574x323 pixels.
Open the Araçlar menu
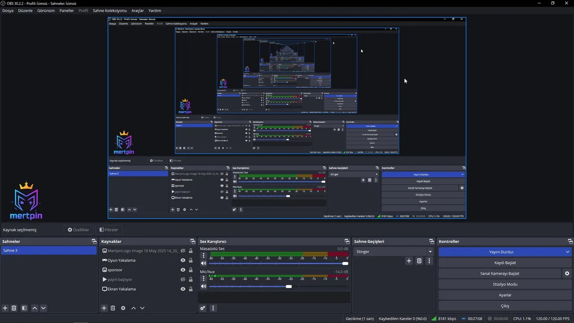[x=138, y=10]
